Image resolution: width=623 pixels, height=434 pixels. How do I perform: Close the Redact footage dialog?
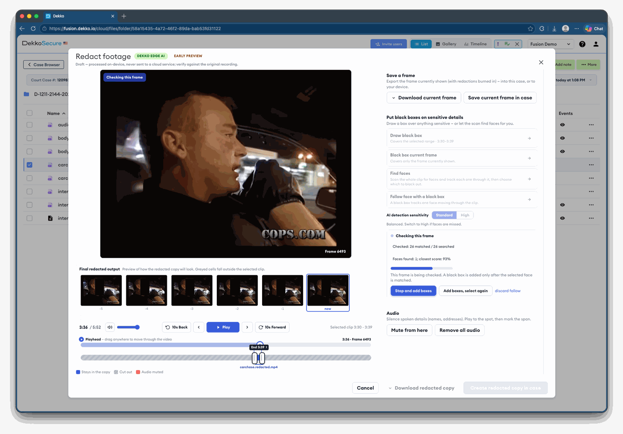(541, 62)
